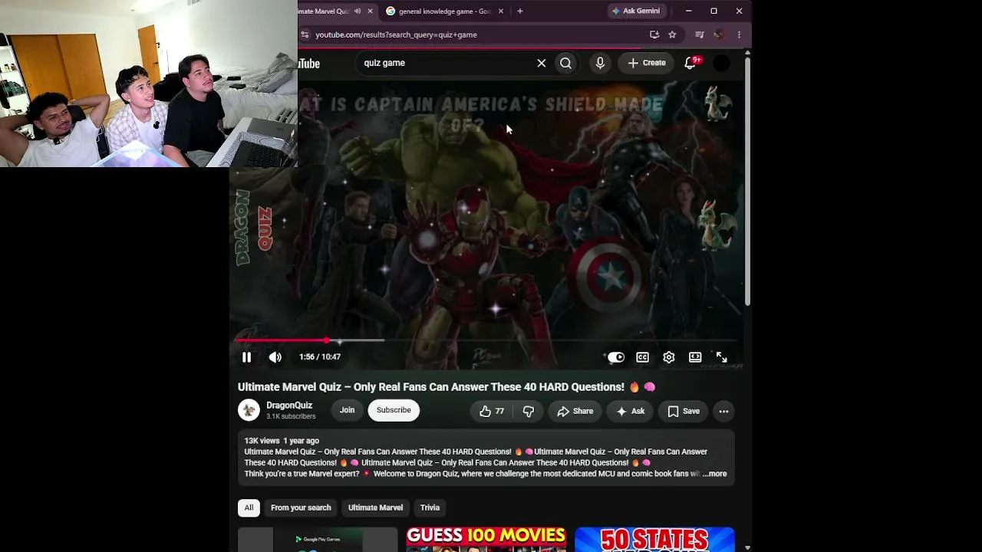Clear the YouTube search box with X
The width and height of the screenshot is (982, 552).
[542, 63]
